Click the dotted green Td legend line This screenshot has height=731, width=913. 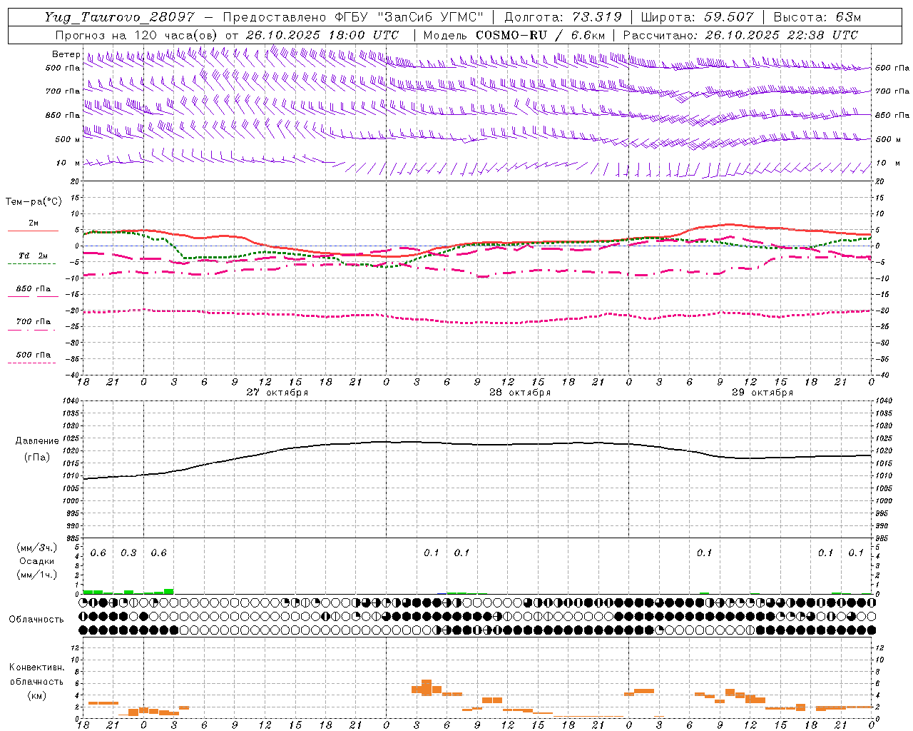(x=31, y=264)
